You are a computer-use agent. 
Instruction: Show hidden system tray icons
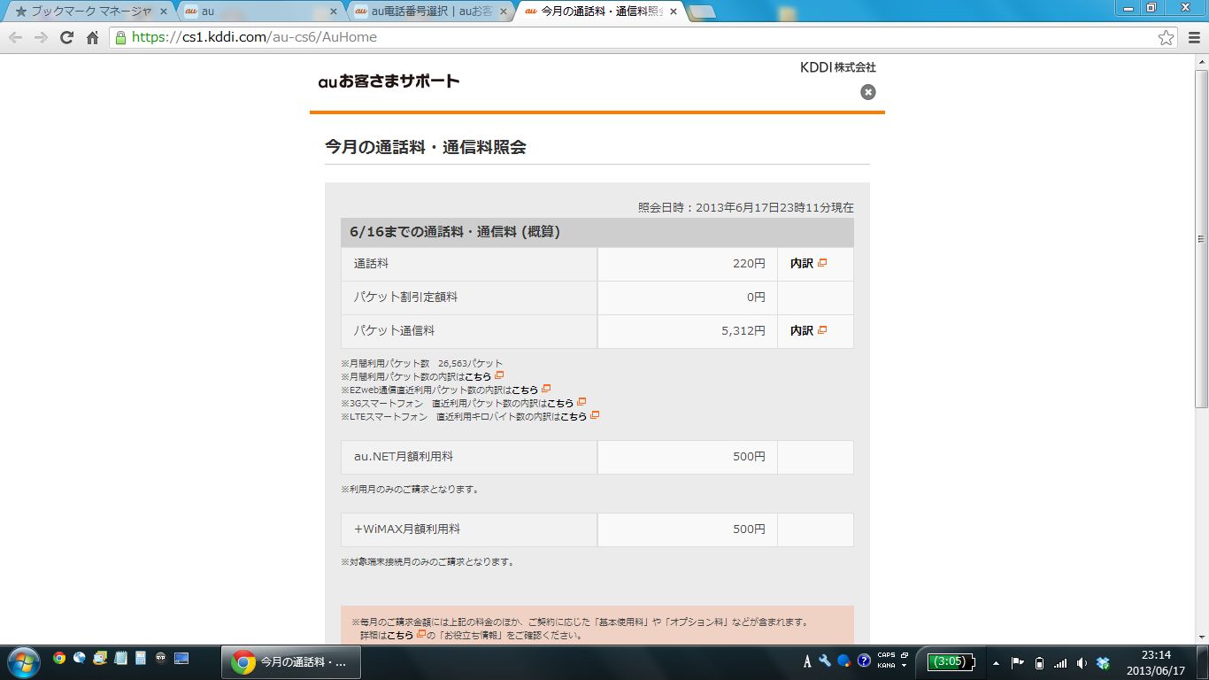(x=996, y=662)
